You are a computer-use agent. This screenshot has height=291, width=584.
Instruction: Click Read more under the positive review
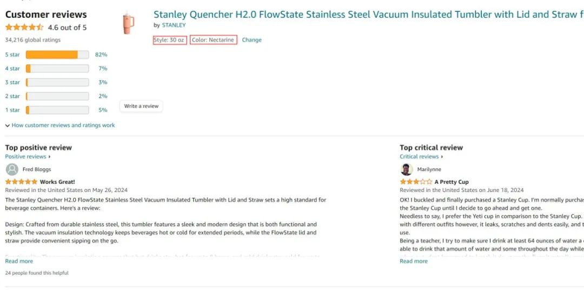pos(19,261)
